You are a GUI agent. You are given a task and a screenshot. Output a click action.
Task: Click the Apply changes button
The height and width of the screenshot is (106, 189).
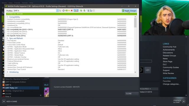point(129,11)
